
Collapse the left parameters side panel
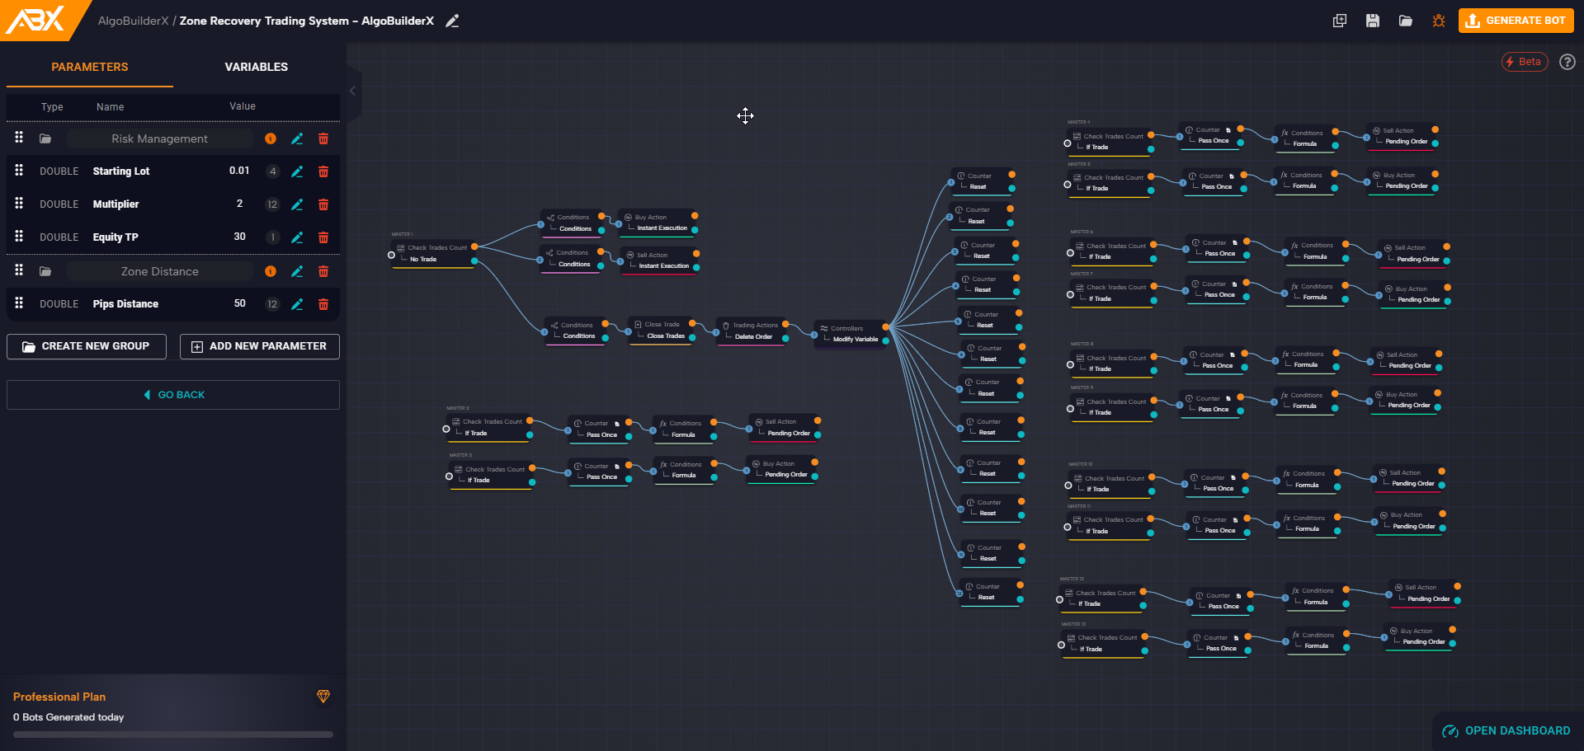[x=353, y=91]
